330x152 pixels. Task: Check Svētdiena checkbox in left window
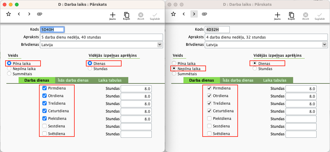pos(44,133)
